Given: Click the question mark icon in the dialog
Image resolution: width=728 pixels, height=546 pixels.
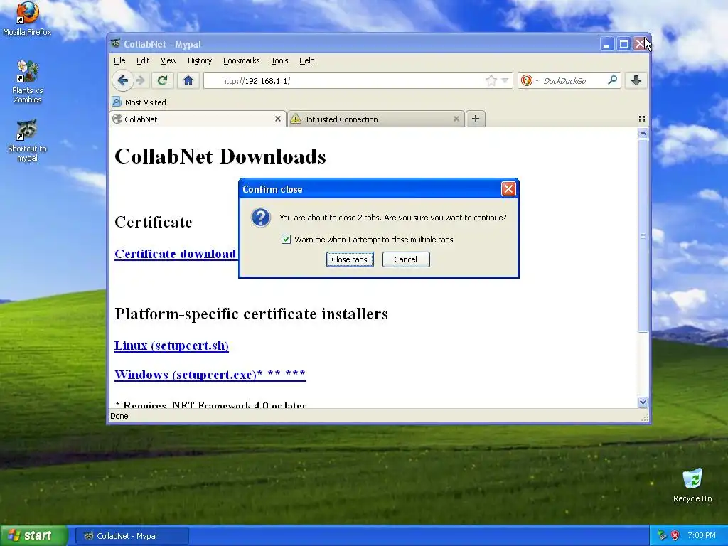Looking at the screenshot, I should point(260,218).
